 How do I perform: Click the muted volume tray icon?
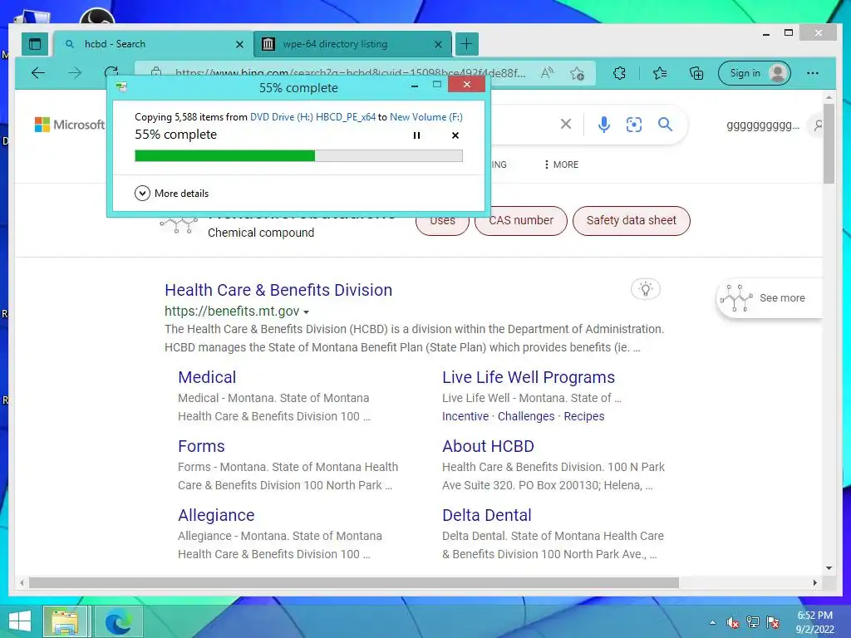[733, 623]
